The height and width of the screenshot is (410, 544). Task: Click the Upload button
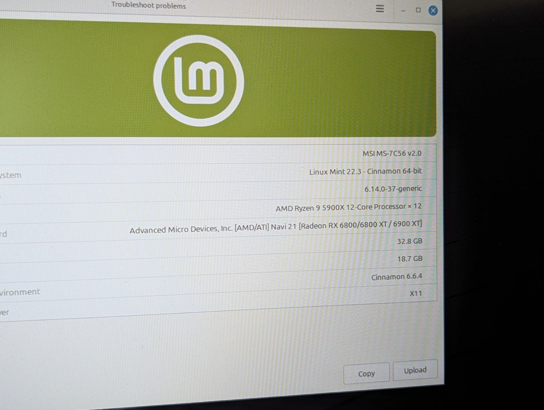point(415,370)
